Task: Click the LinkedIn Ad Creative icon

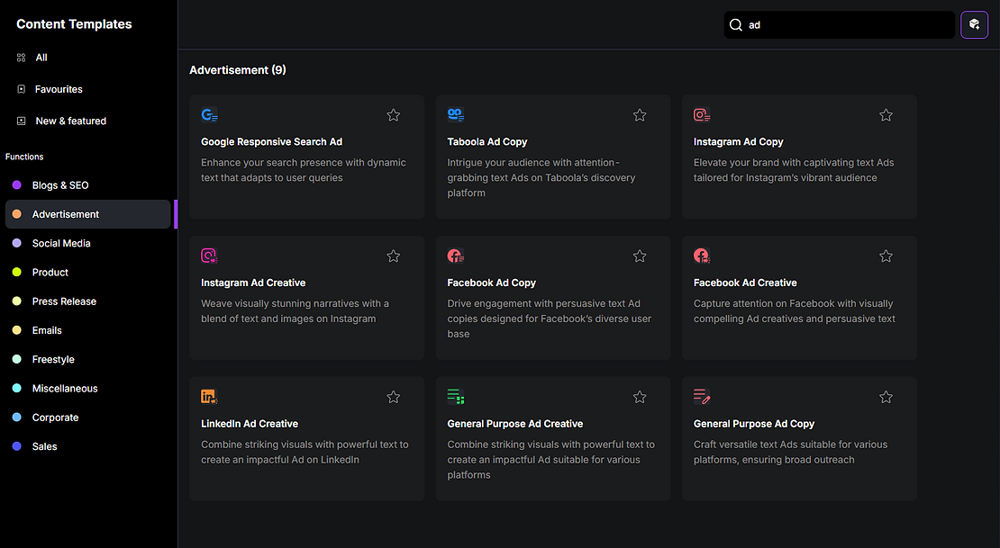Action: (x=209, y=396)
